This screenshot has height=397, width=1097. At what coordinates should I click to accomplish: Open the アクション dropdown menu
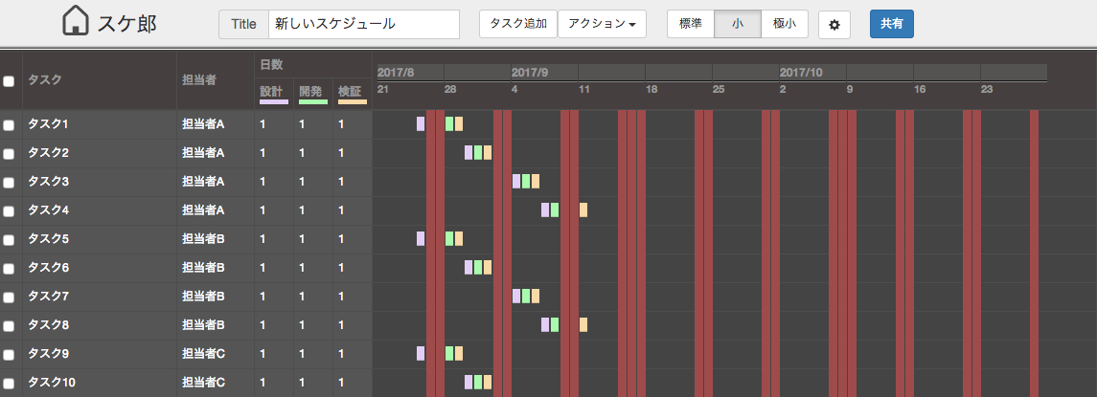pyautogui.click(x=602, y=24)
